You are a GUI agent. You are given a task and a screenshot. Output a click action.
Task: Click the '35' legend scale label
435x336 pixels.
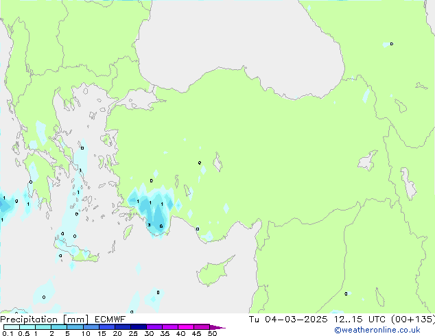pos(165,333)
